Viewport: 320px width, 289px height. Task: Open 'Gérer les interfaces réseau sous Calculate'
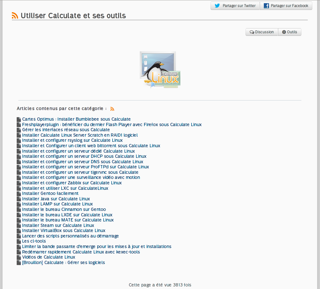(66, 130)
